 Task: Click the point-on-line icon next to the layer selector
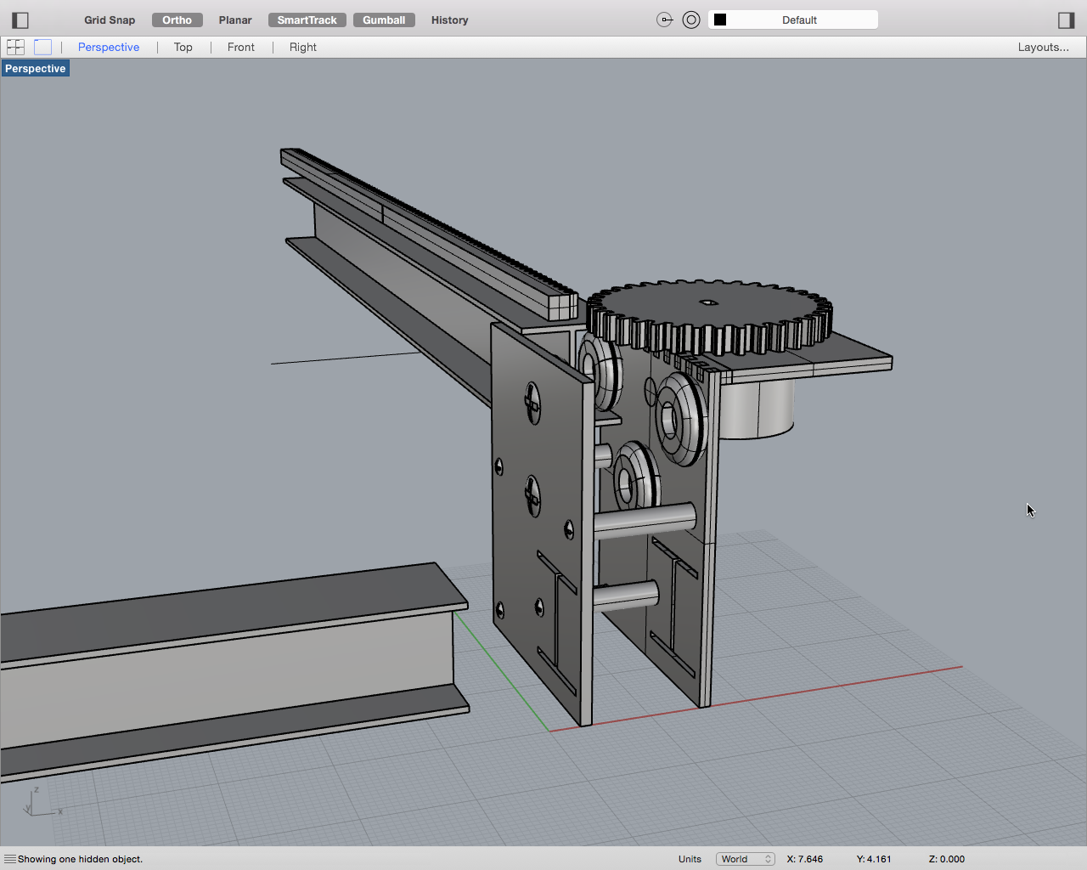tap(665, 20)
